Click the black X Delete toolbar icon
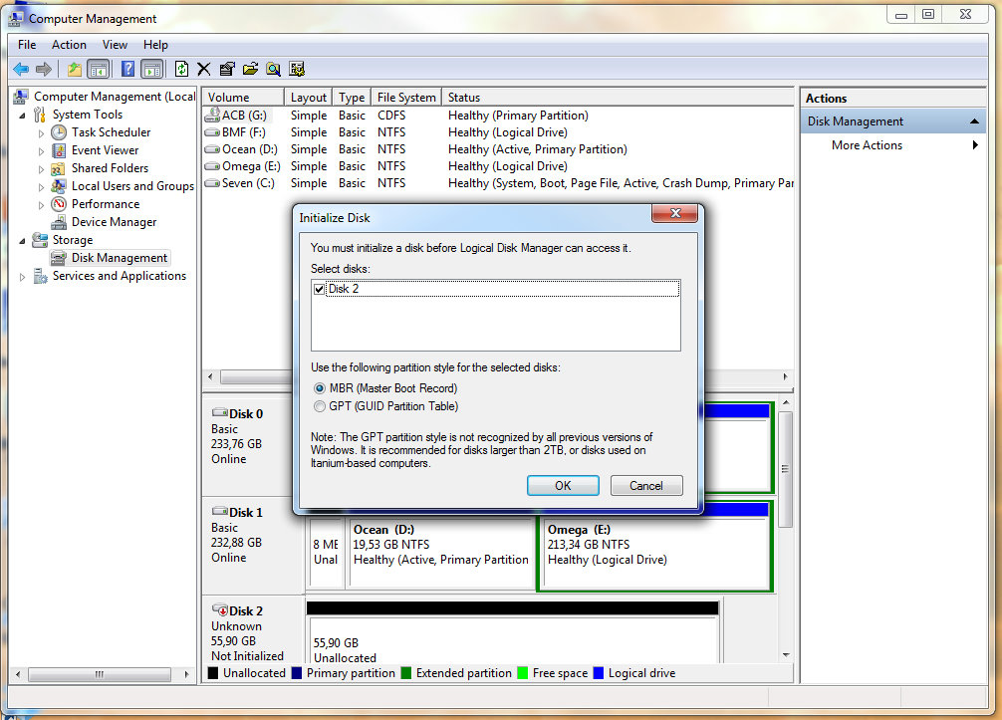 click(x=204, y=69)
